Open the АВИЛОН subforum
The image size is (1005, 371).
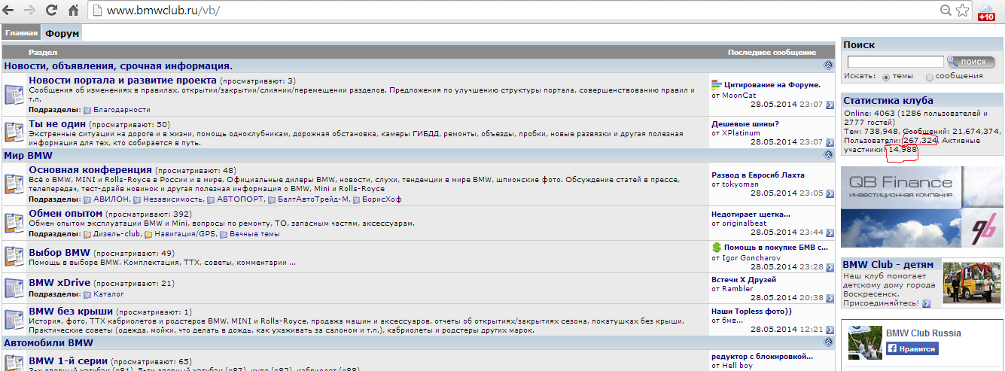pyautogui.click(x=111, y=200)
